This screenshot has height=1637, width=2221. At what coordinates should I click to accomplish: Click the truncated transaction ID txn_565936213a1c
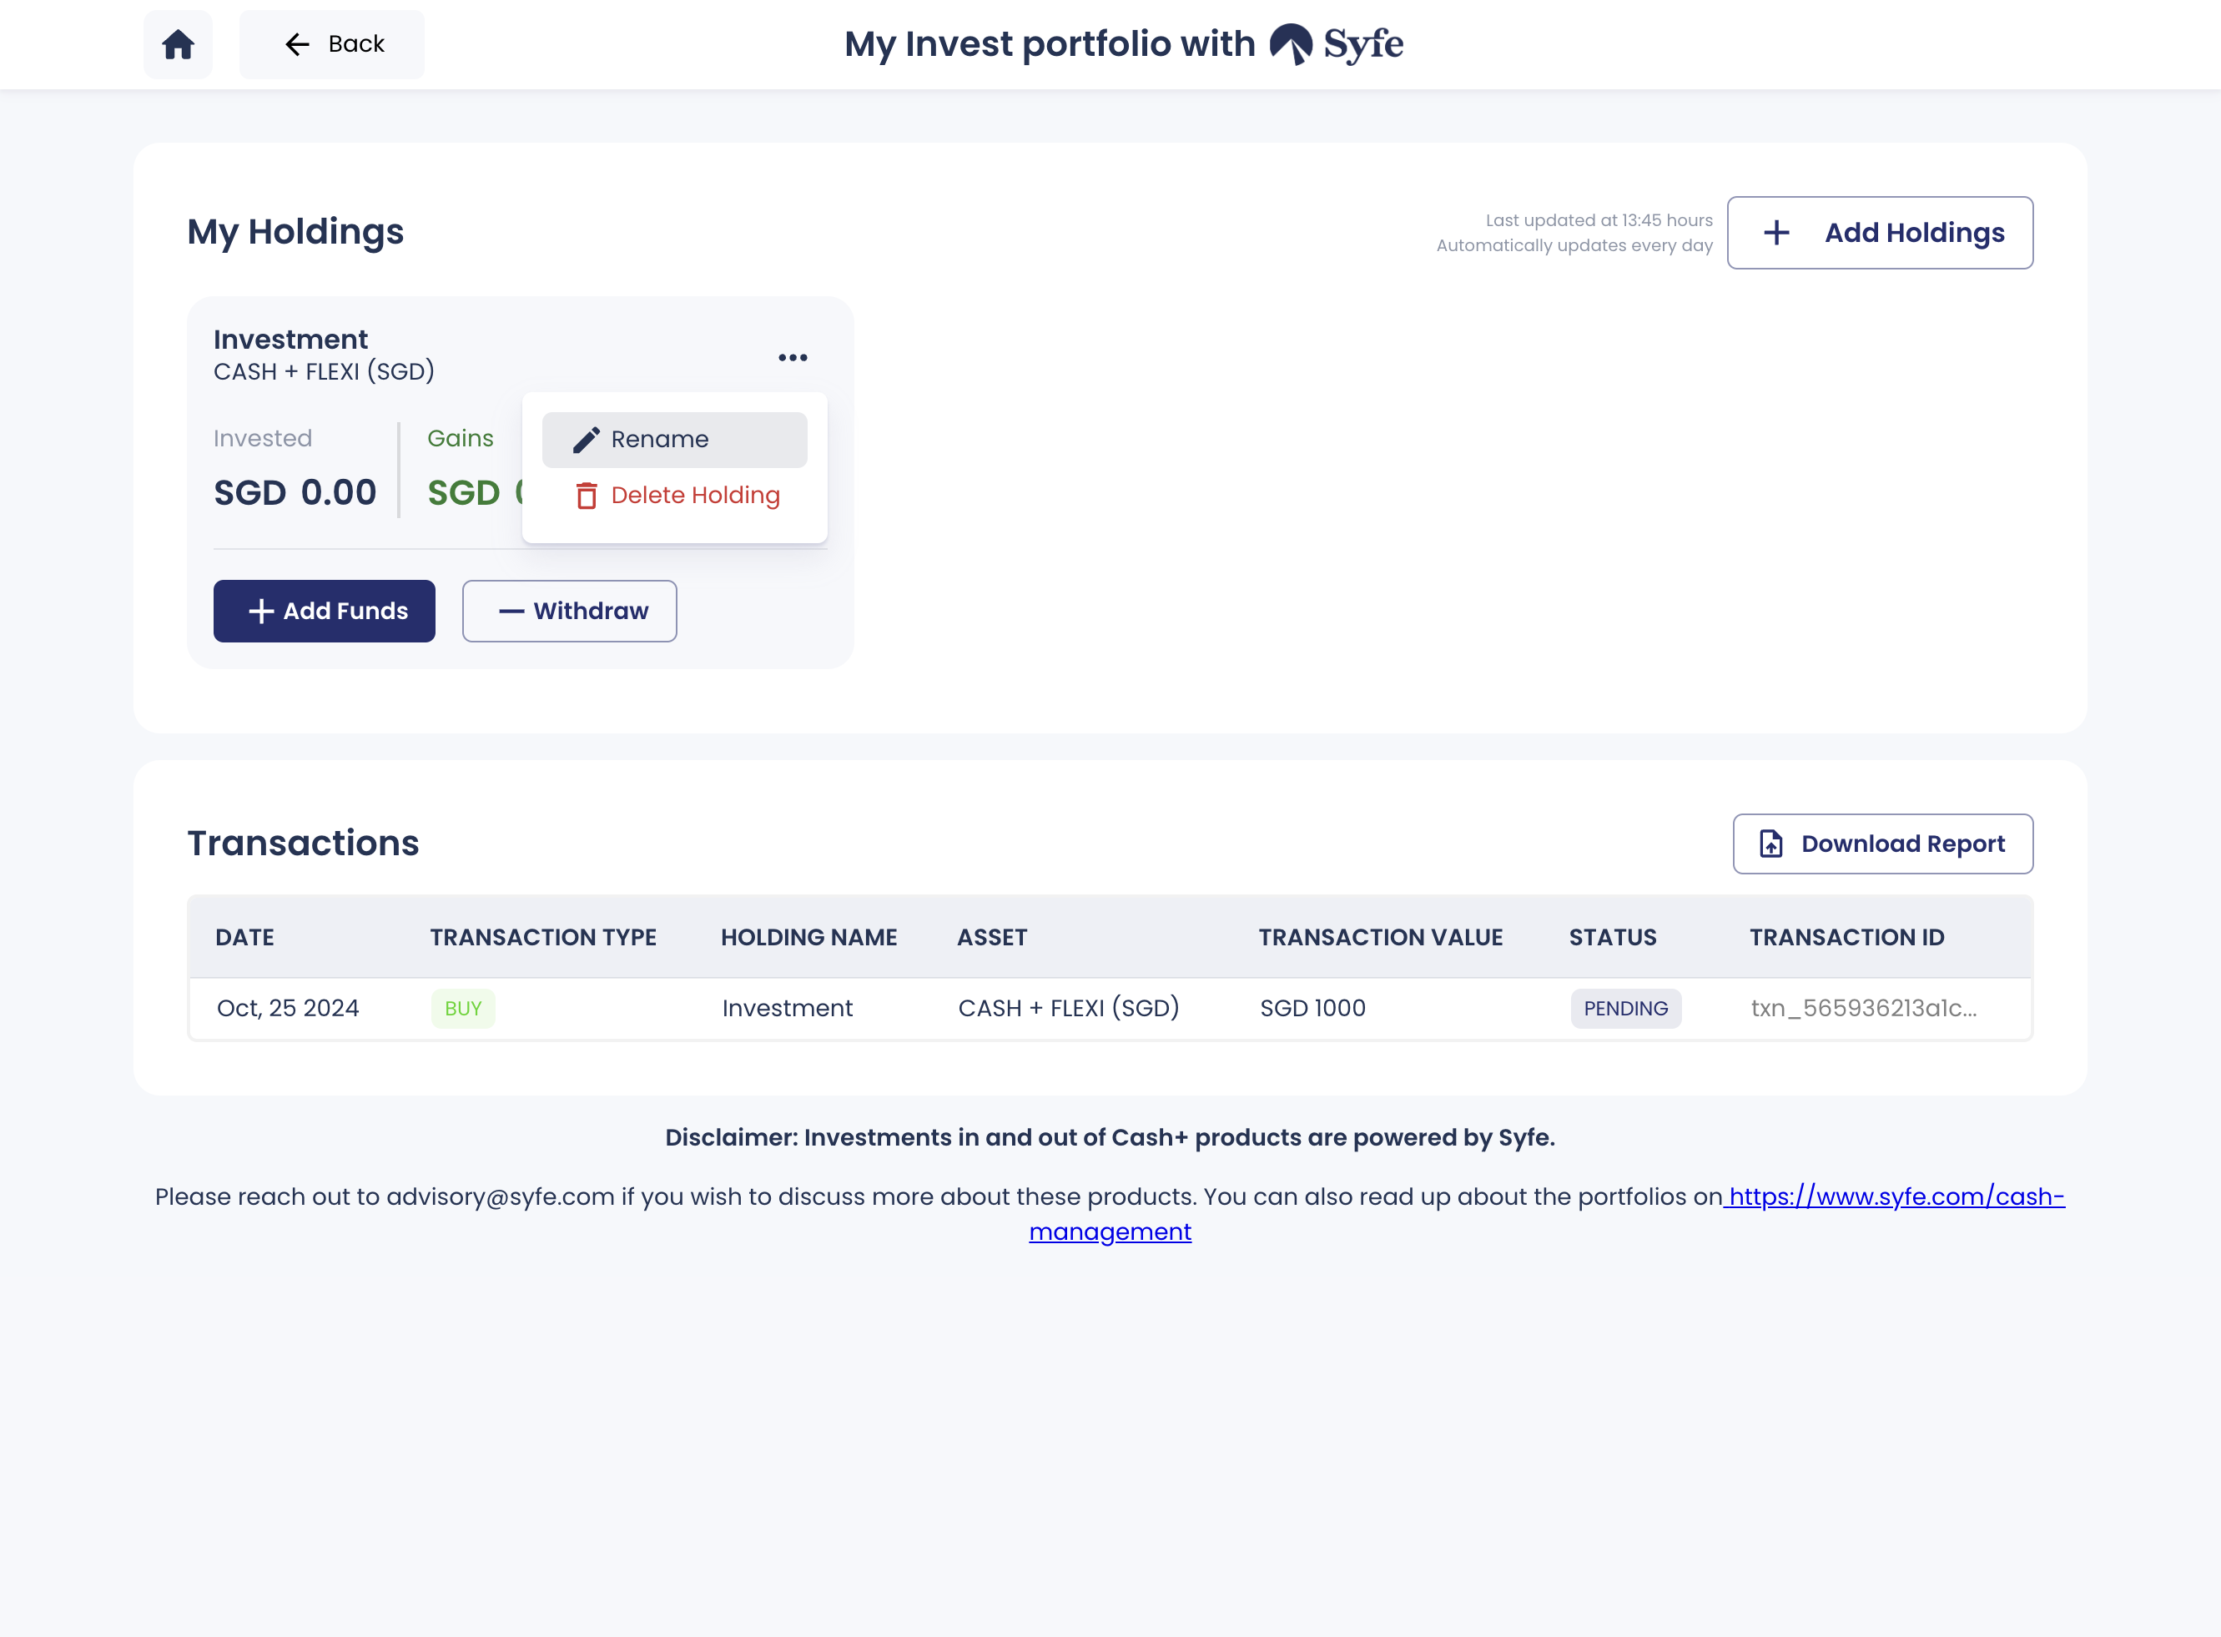point(1863,1009)
